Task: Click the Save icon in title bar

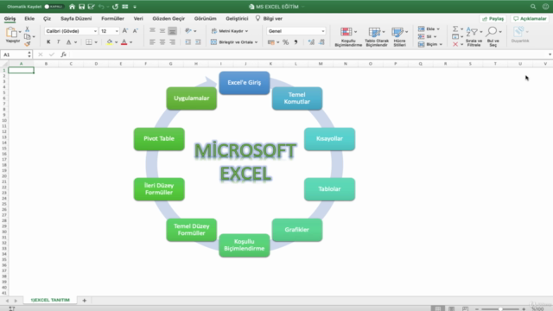Action: (x=81, y=6)
